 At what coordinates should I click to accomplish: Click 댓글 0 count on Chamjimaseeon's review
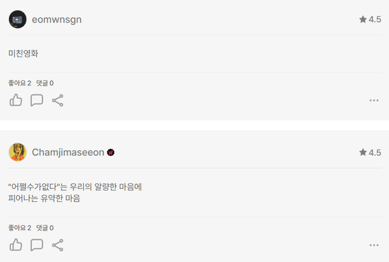45,228
